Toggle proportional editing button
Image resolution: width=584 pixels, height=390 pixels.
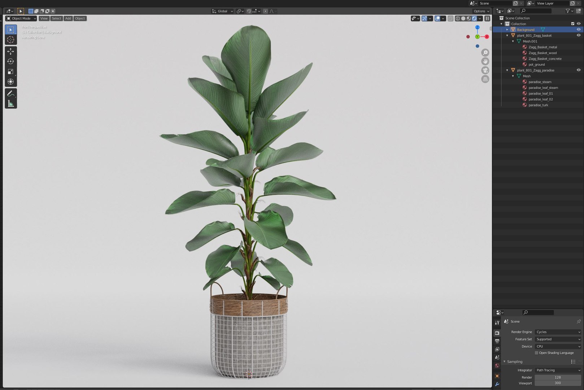click(x=265, y=11)
